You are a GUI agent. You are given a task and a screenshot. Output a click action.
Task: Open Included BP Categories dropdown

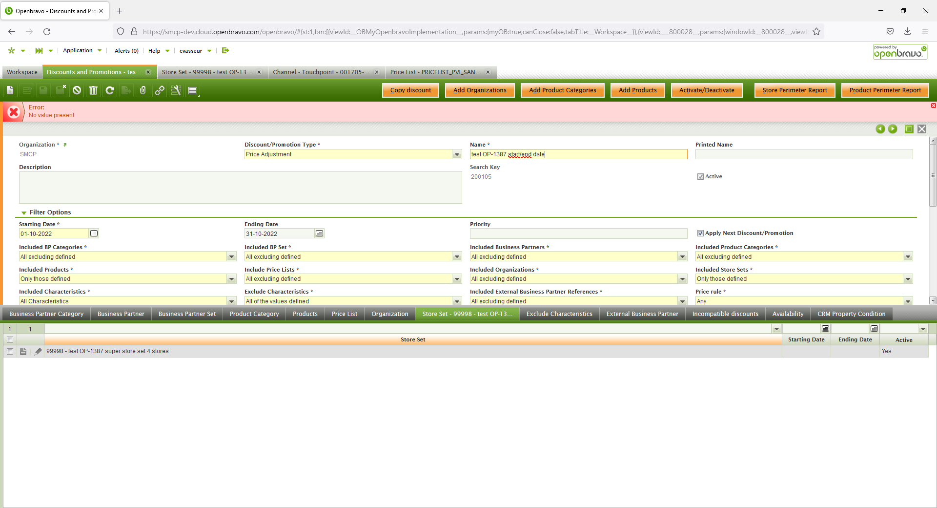click(231, 257)
